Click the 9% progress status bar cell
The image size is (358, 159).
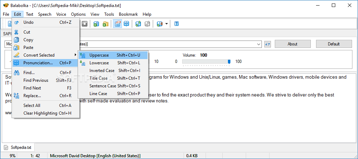(9, 156)
